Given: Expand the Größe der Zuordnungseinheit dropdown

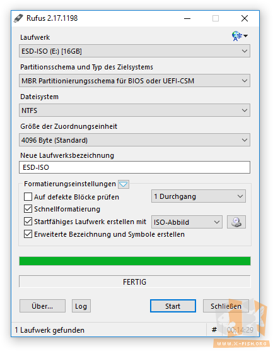Looking at the screenshot, I should pos(134,140).
